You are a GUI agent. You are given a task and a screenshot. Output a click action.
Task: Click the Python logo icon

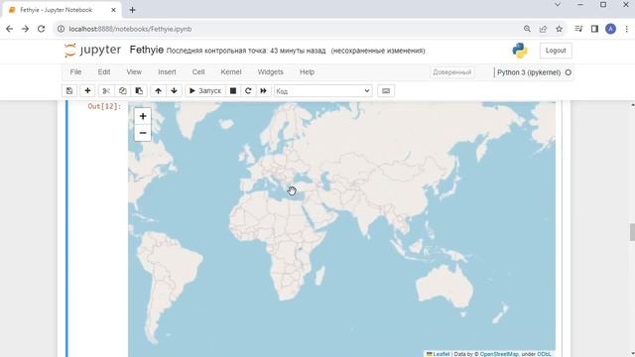[520, 51]
